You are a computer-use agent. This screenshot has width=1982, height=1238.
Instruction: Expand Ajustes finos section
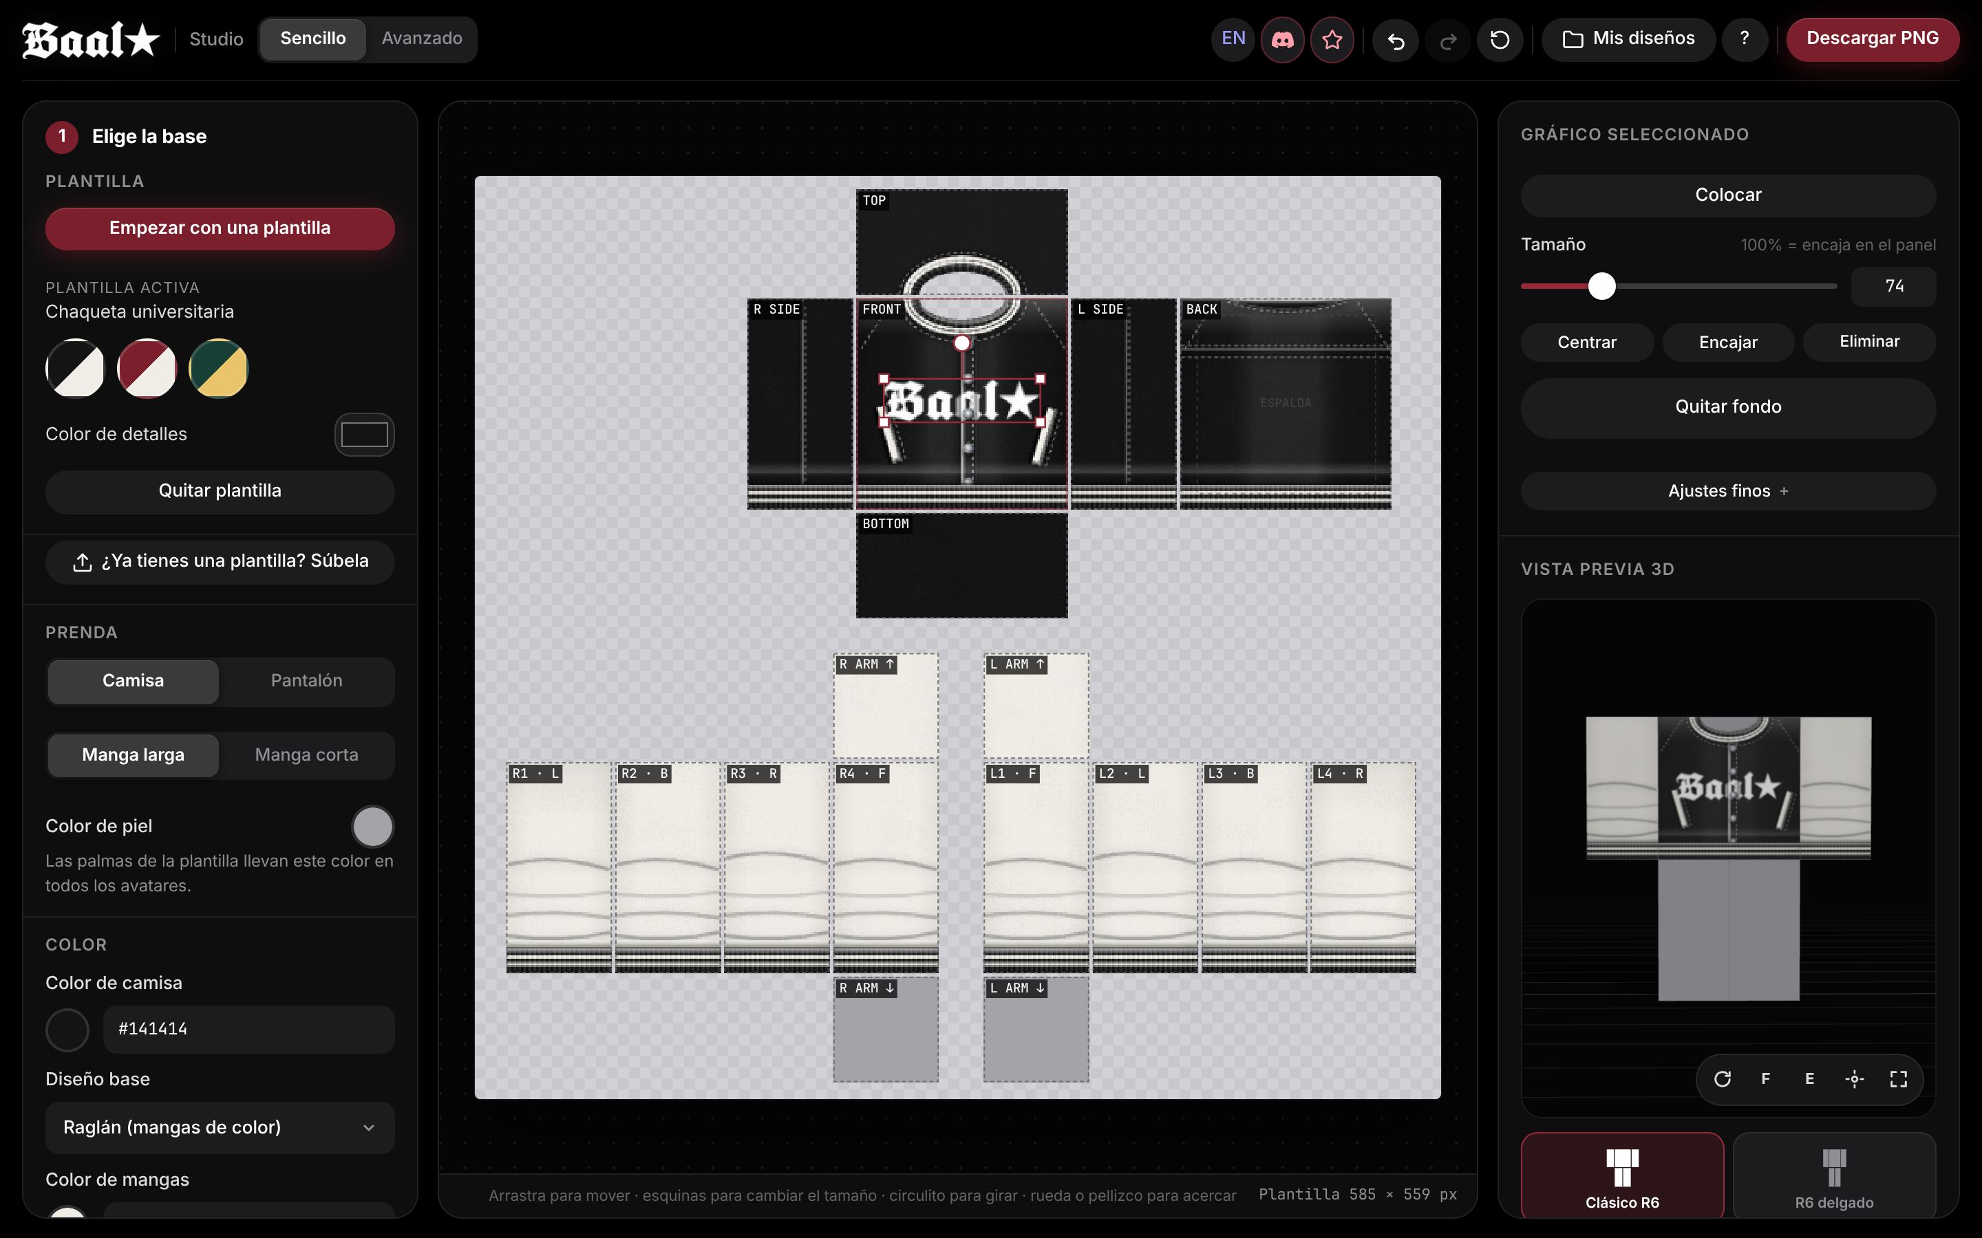1728,491
